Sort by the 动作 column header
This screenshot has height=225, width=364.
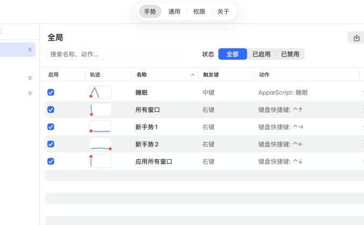(x=264, y=75)
